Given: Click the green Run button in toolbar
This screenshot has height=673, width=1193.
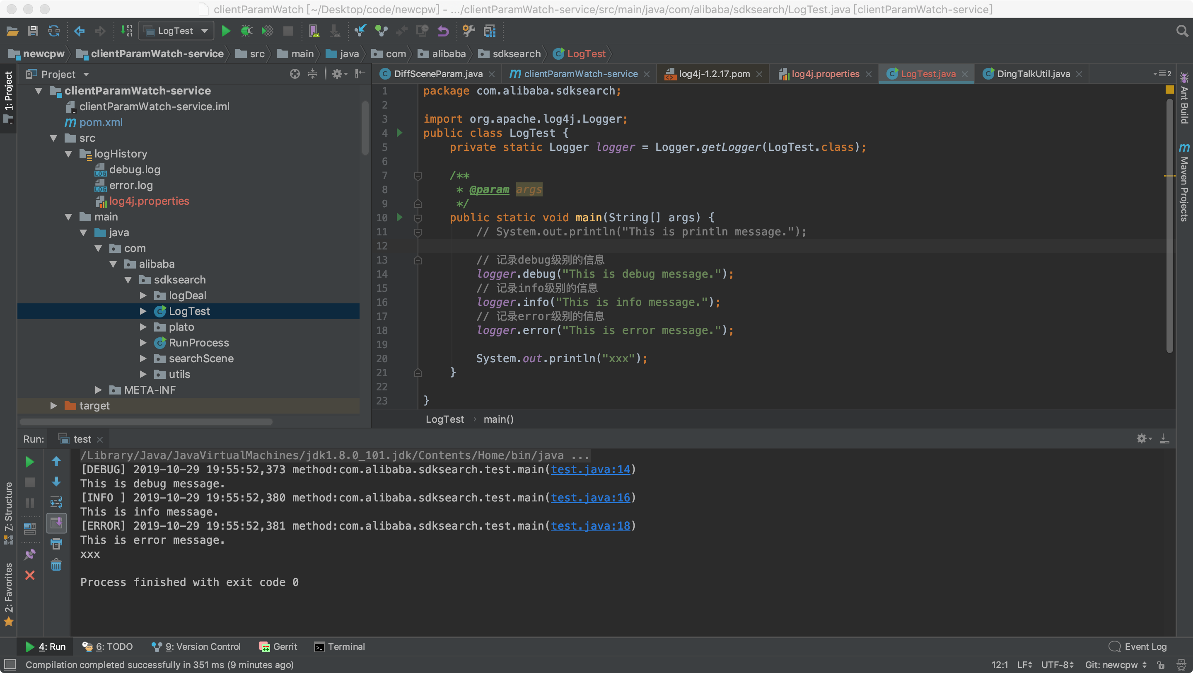Looking at the screenshot, I should click(225, 31).
